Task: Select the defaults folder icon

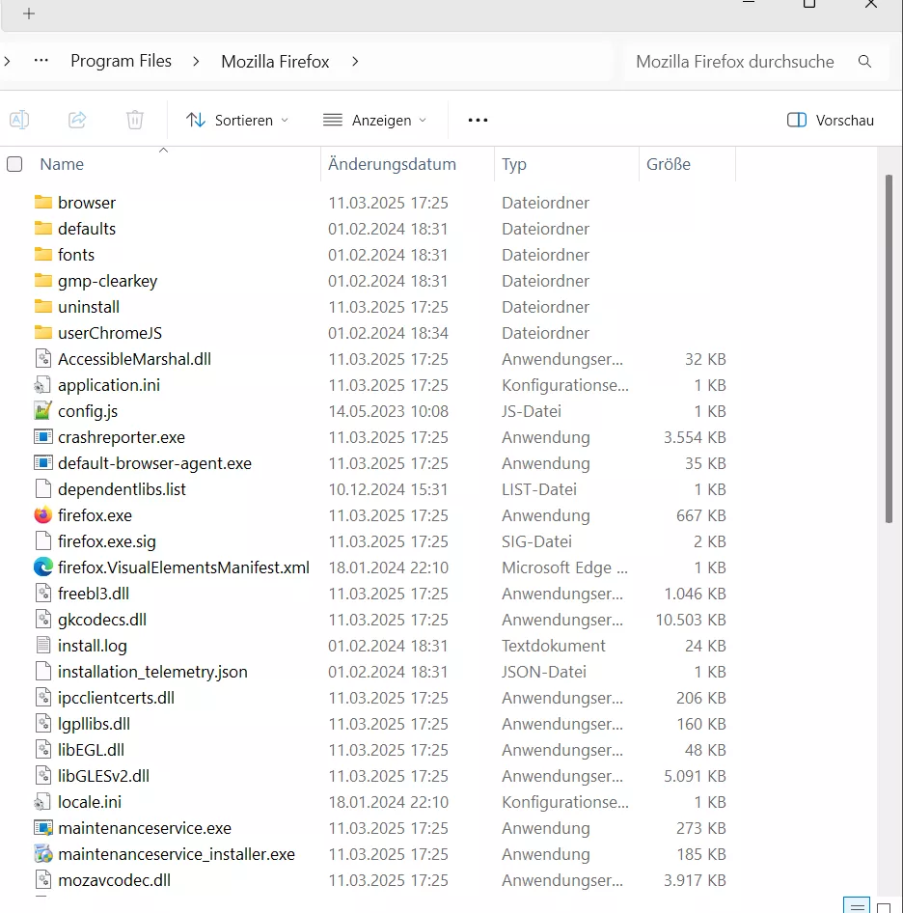Action: pos(43,228)
